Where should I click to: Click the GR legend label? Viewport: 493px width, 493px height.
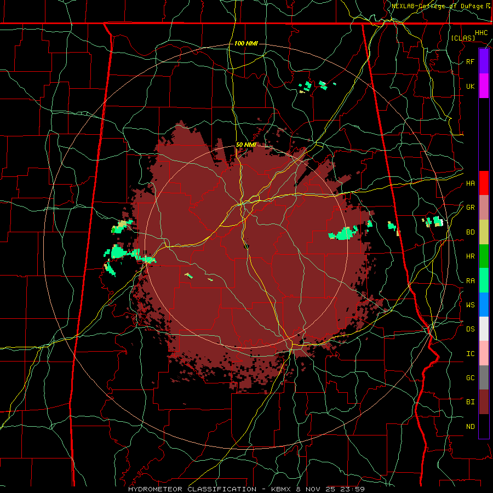click(470, 208)
